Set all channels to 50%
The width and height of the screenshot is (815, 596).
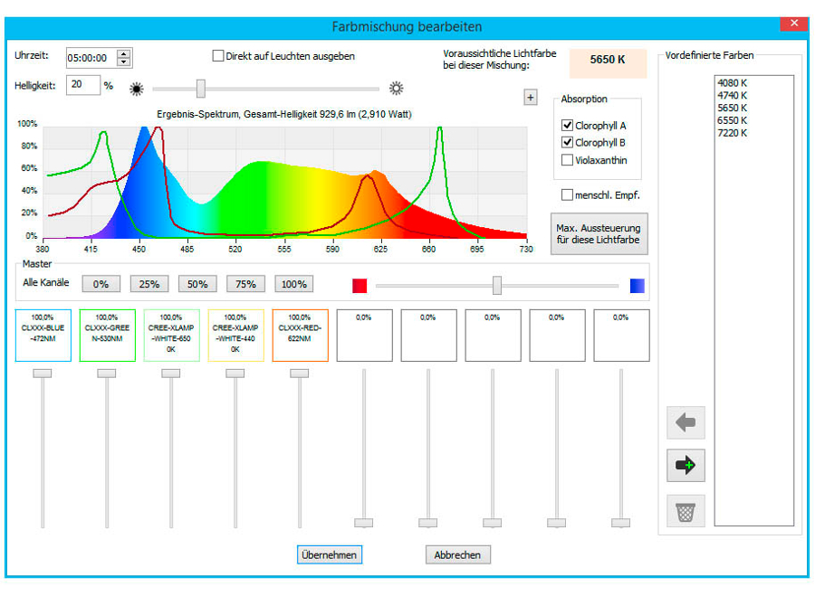click(197, 284)
